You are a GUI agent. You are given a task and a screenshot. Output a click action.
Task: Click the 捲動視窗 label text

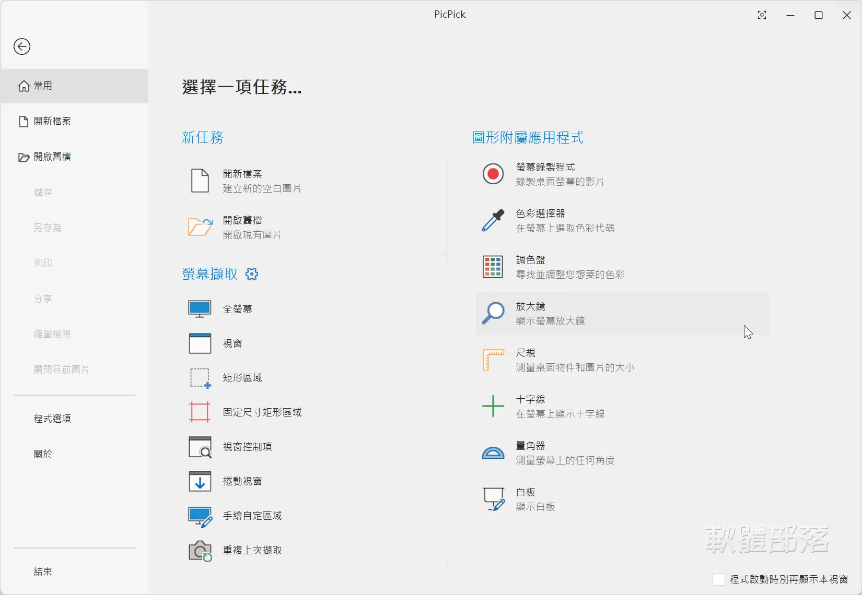[242, 481]
